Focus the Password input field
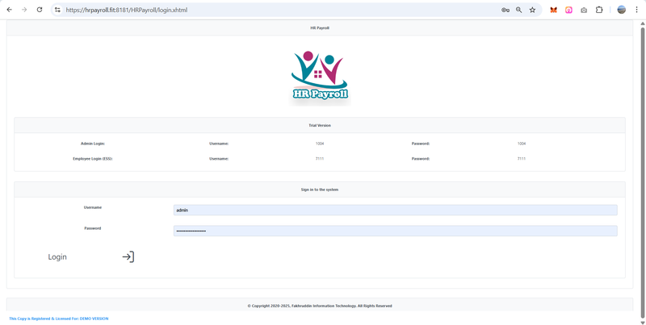The image size is (646, 325). pos(395,231)
